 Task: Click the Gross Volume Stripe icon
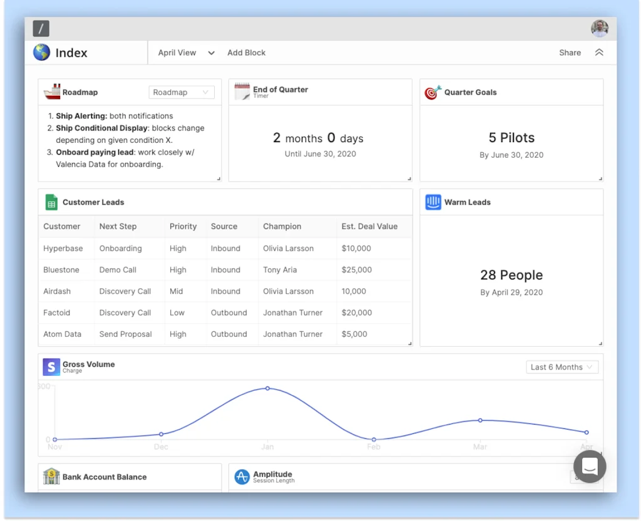pyautogui.click(x=51, y=367)
